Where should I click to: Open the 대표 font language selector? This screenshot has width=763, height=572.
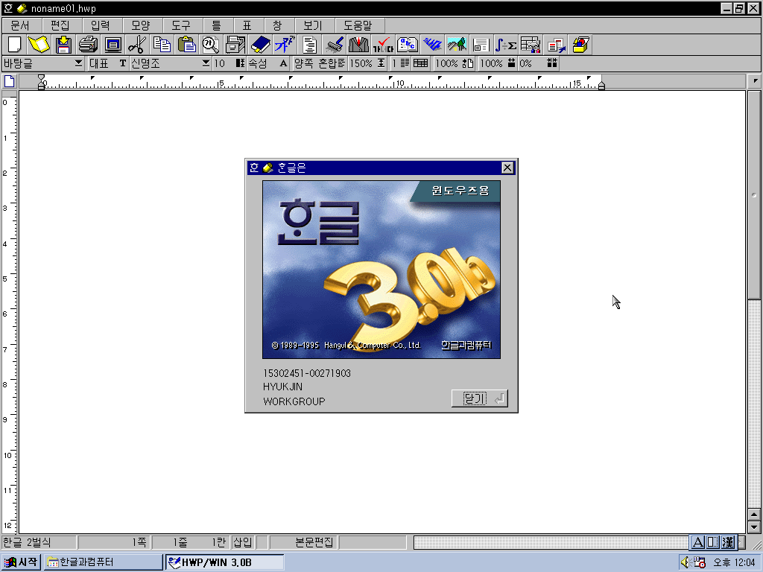coord(107,63)
